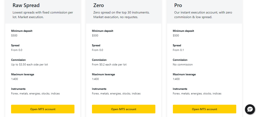Click Raw Spread's 'Lowest spreads' description text
Screen dimensions: 258x117
[43, 15]
